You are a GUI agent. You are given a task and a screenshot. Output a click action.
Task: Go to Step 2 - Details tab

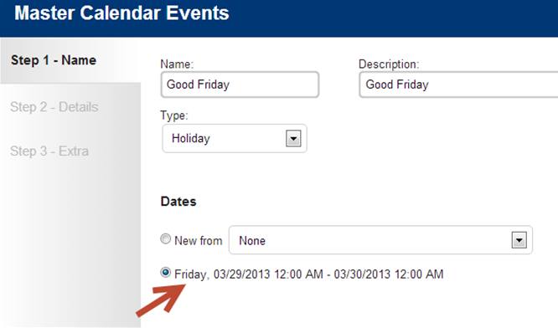click(x=54, y=106)
